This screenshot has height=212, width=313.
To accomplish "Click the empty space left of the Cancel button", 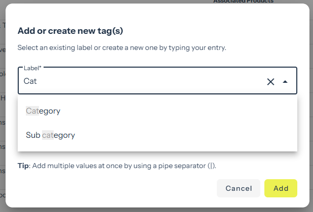I will coord(127,188).
